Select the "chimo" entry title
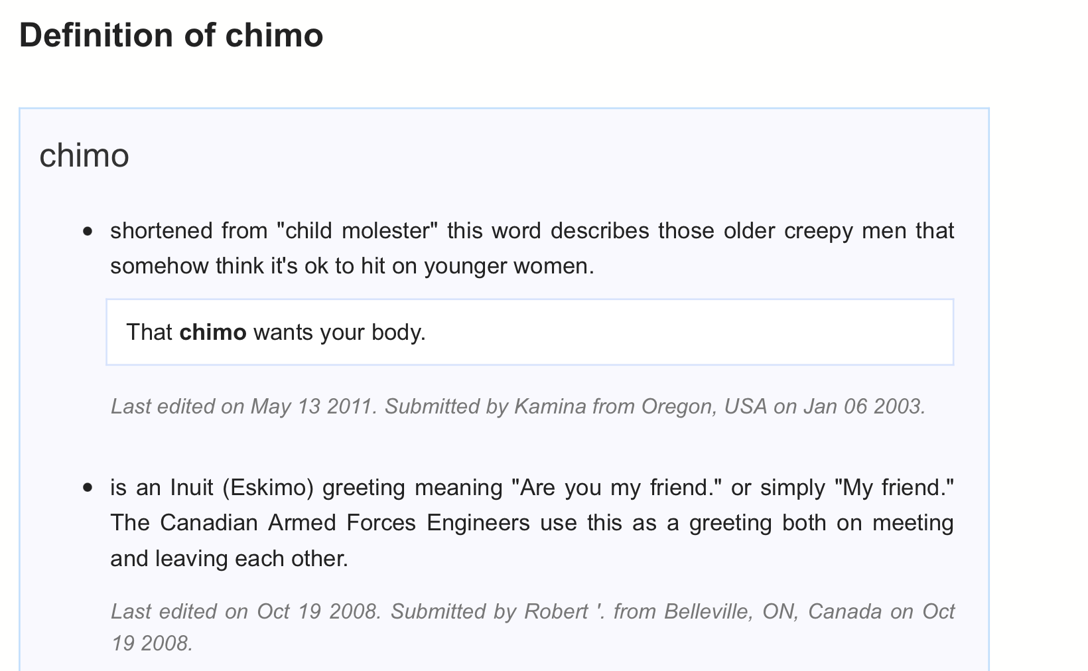 tap(84, 156)
